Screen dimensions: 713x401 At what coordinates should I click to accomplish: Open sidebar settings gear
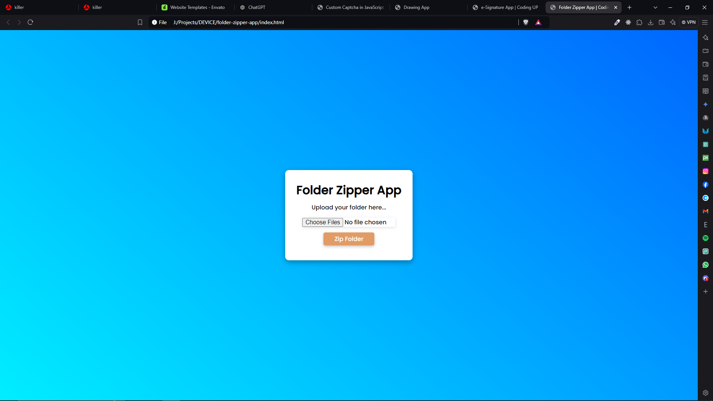coord(706,393)
